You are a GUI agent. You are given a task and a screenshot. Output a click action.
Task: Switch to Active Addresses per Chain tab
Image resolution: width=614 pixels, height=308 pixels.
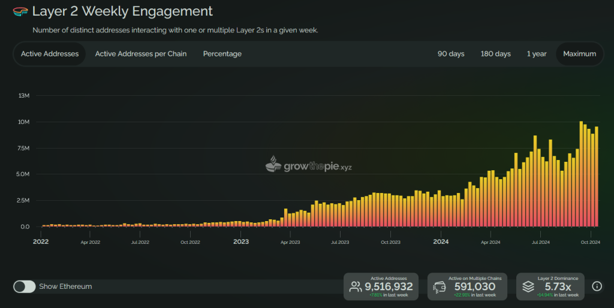[141, 54]
